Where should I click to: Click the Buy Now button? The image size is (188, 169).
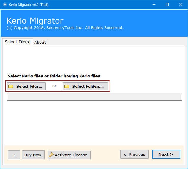[33, 155]
